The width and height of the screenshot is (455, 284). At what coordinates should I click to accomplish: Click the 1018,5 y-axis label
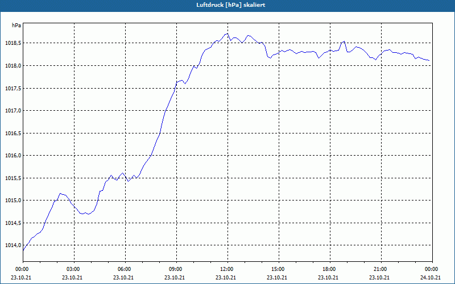coord(12,43)
